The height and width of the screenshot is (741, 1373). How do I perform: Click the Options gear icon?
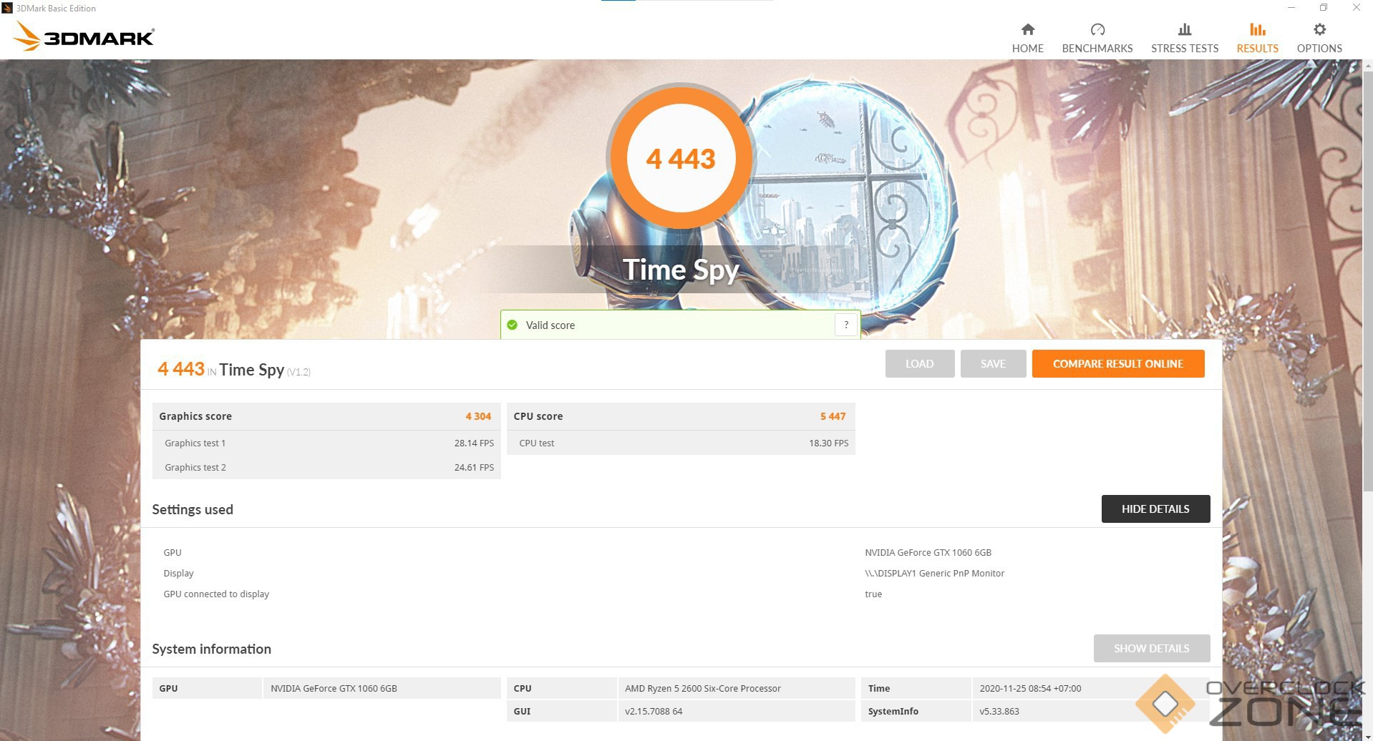click(1319, 29)
